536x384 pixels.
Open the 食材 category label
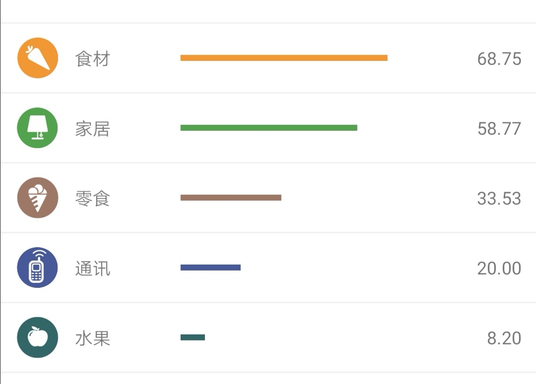point(93,58)
